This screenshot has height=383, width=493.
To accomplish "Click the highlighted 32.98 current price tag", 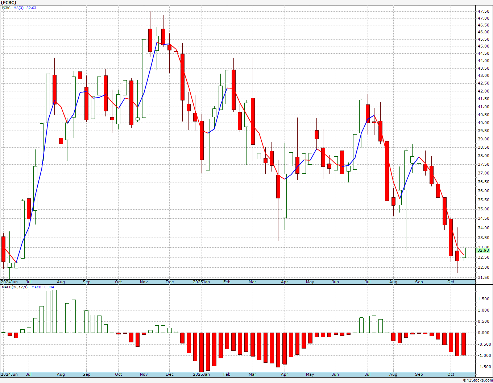I will pos(483,250).
